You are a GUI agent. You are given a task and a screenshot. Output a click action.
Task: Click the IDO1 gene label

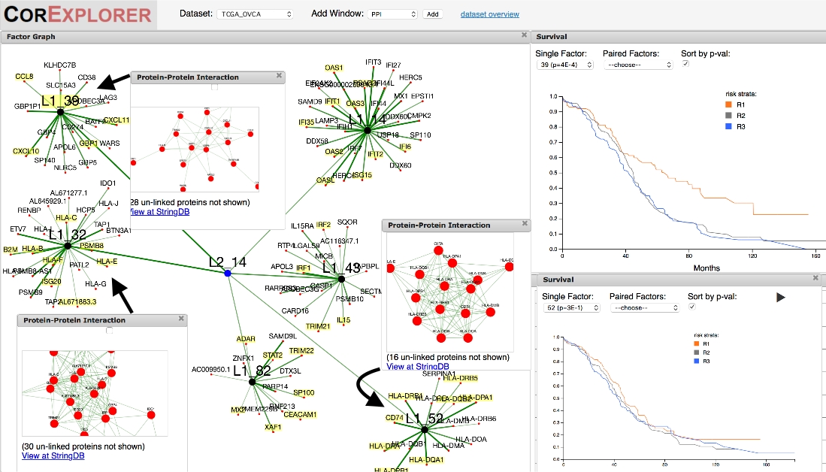[108, 183]
